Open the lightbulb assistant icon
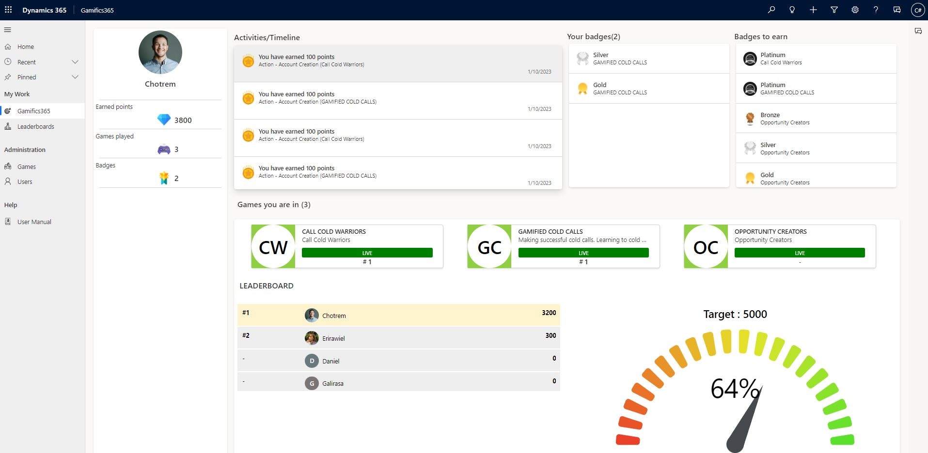 (792, 10)
